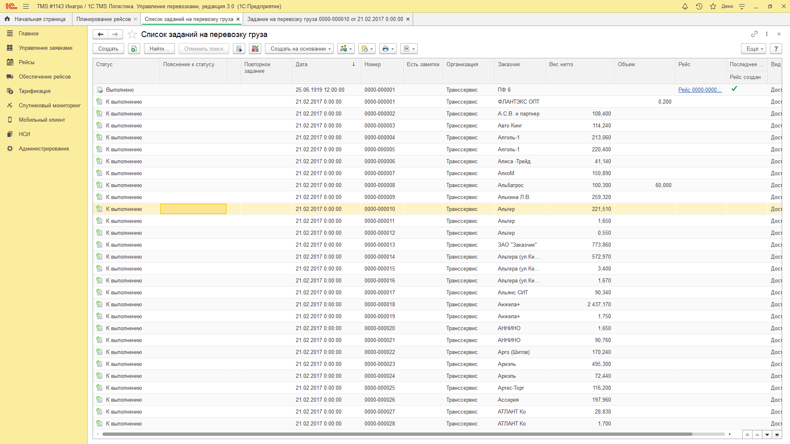Open the Обеспечение рейсов section

click(x=44, y=76)
